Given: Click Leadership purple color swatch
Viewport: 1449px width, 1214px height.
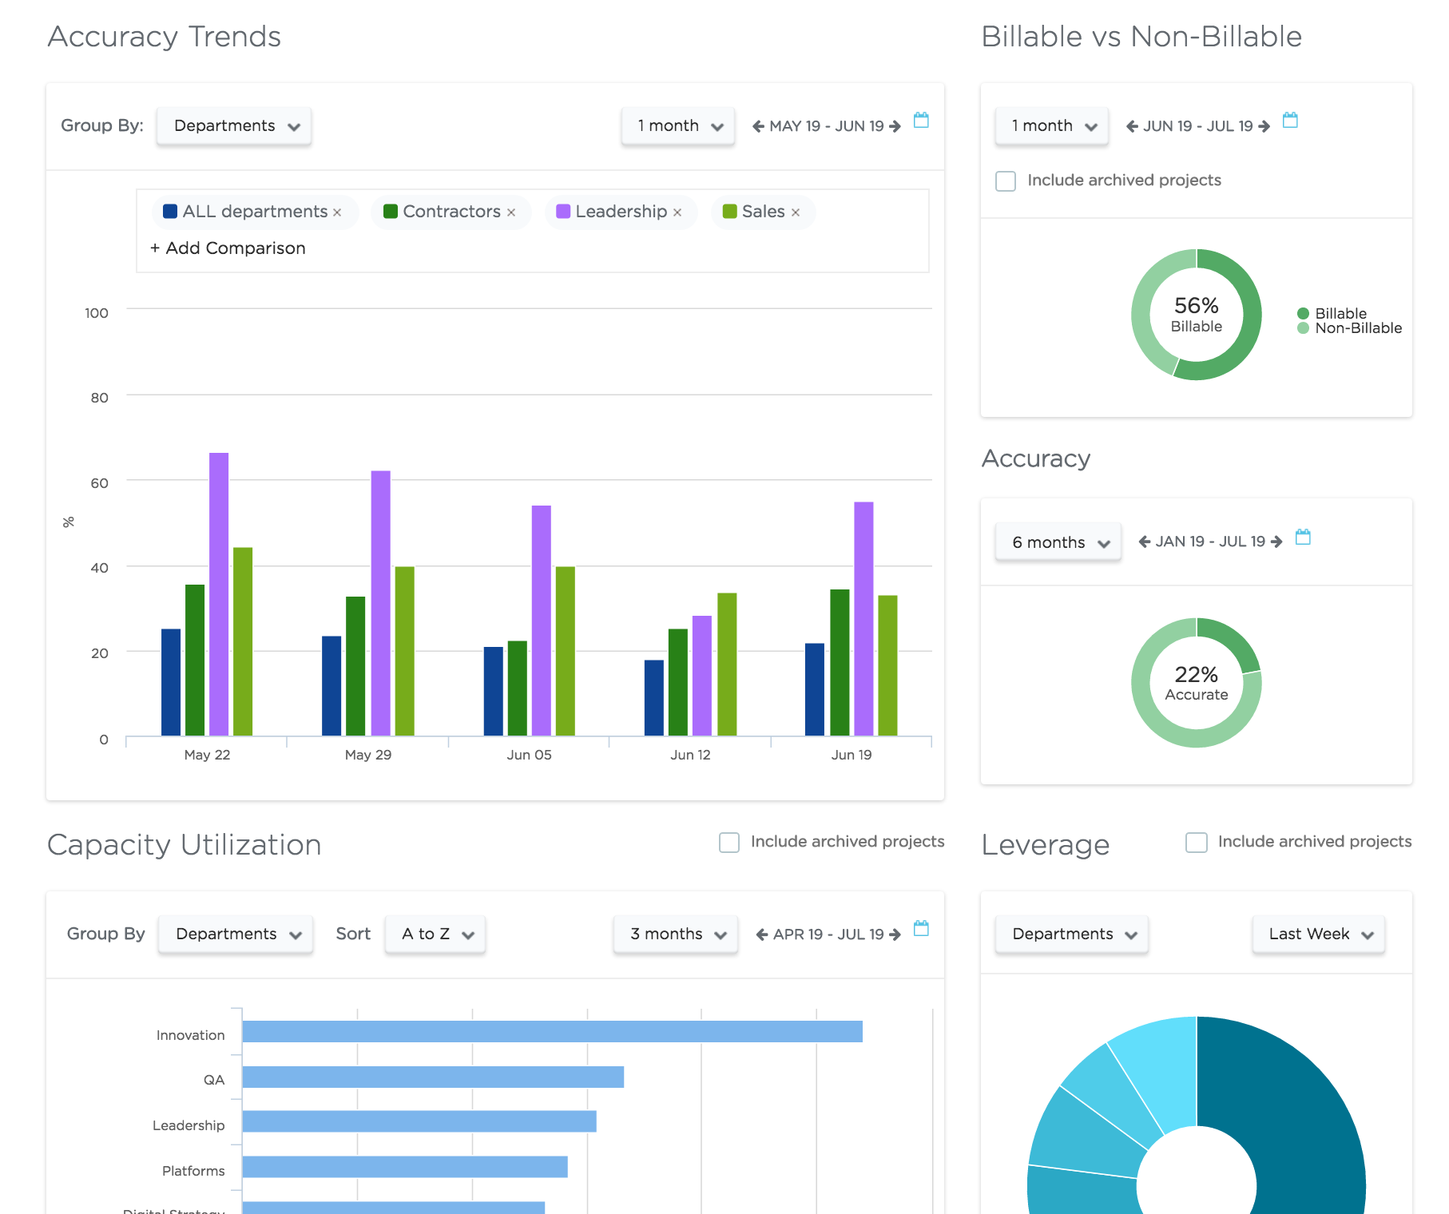Looking at the screenshot, I should (563, 212).
